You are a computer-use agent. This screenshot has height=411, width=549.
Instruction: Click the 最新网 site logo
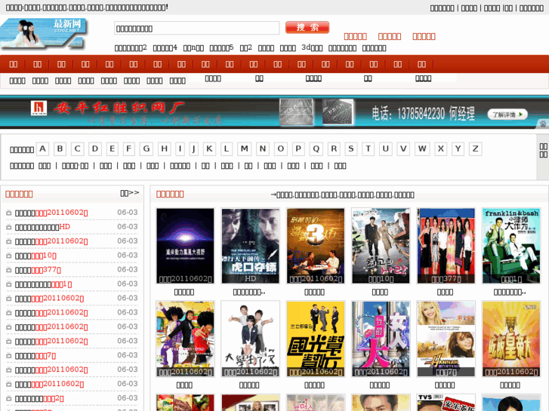[x=43, y=33]
